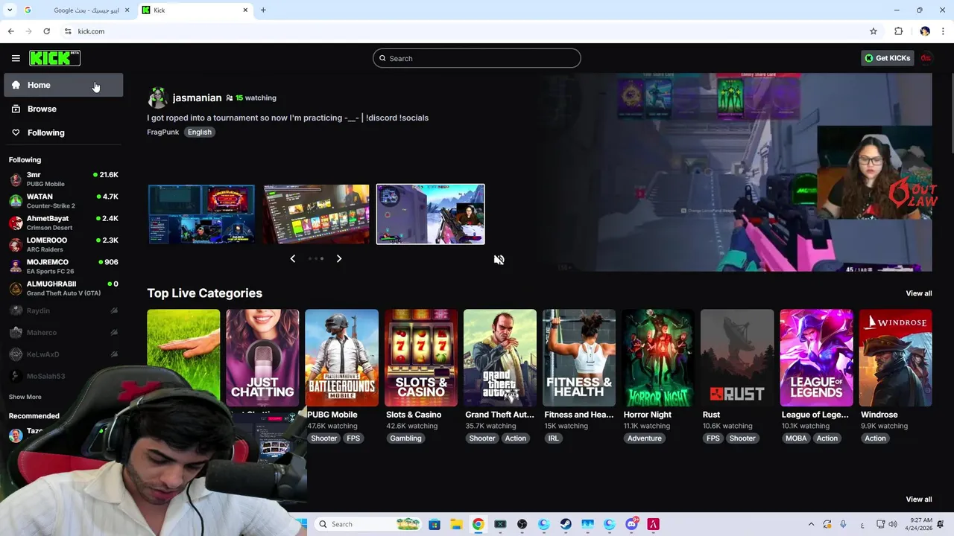Image resolution: width=954 pixels, height=536 pixels.
Task: Click jasmanian streamer avatar
Action: tap(157, 98)
